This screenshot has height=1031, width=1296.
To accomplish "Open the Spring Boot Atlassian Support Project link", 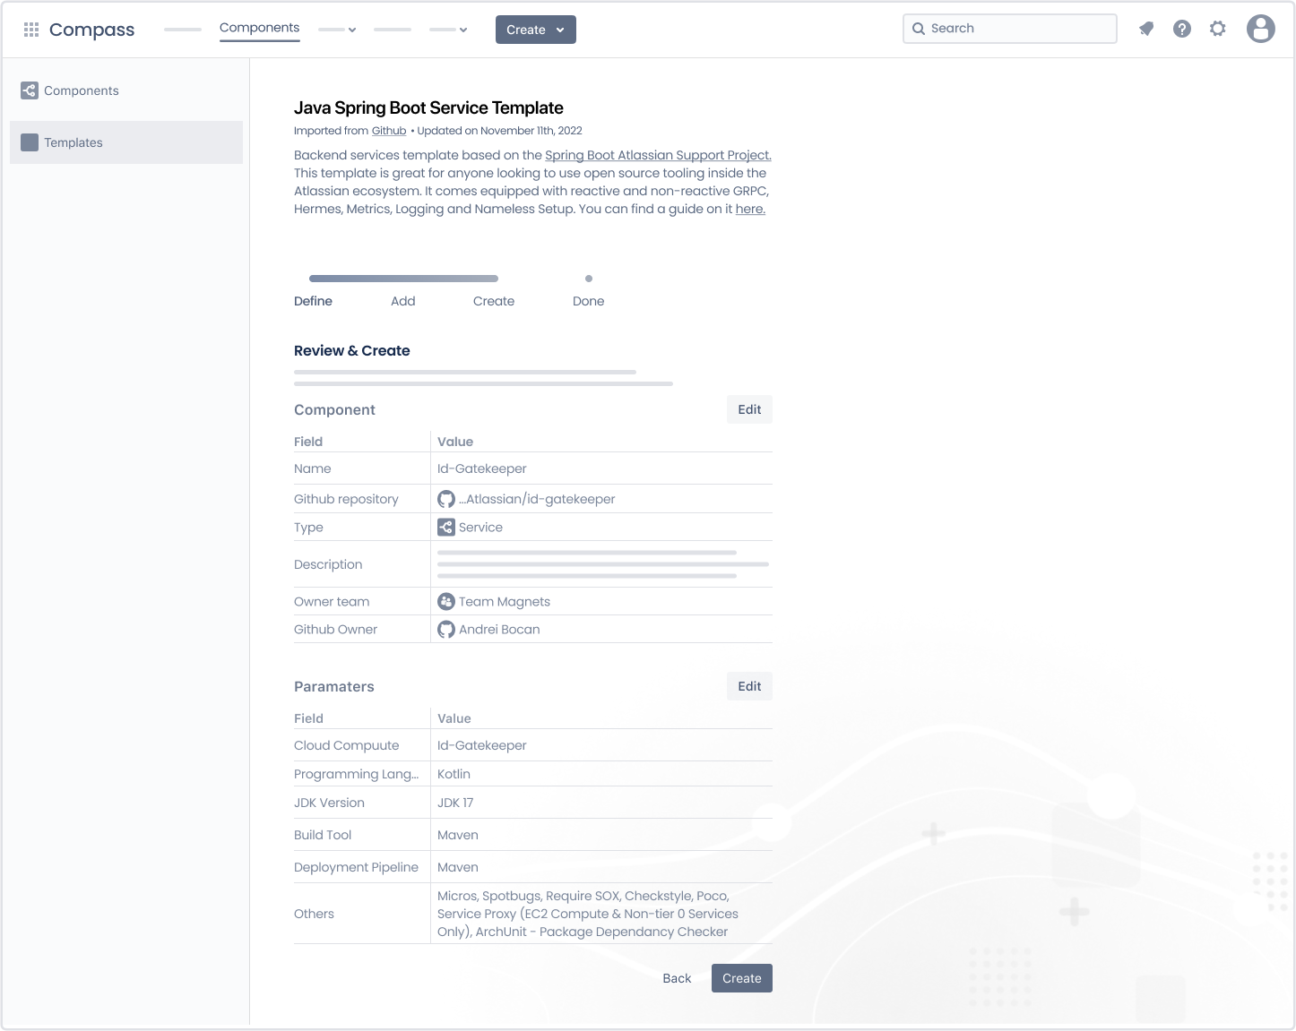I will pos(657,154).
